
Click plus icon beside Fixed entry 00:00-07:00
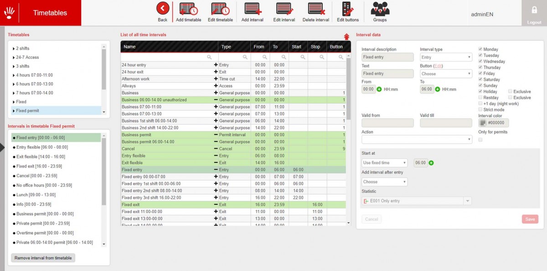[x=216, y=177]
